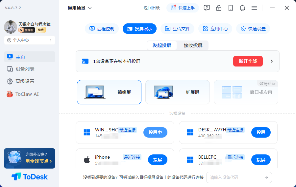Image resolution: width=296 pixels, height=187 pixels.
Task: Click the arrow submit in device code field
Action: coord(266,177)
